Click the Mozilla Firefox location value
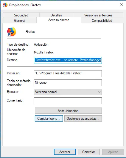126x158 pixels. (44, 52)
